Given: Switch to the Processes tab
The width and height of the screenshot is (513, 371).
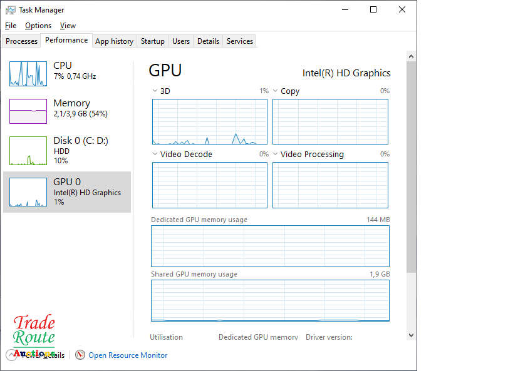Looking at the screenshot, I should click(x=22, y=41).
